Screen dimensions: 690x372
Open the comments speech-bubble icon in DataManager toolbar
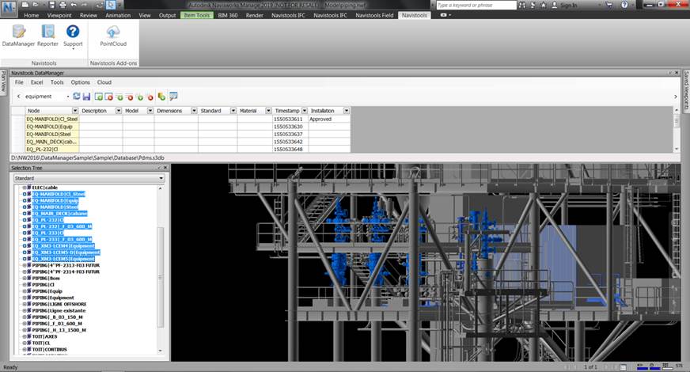(x=173, y=97)
